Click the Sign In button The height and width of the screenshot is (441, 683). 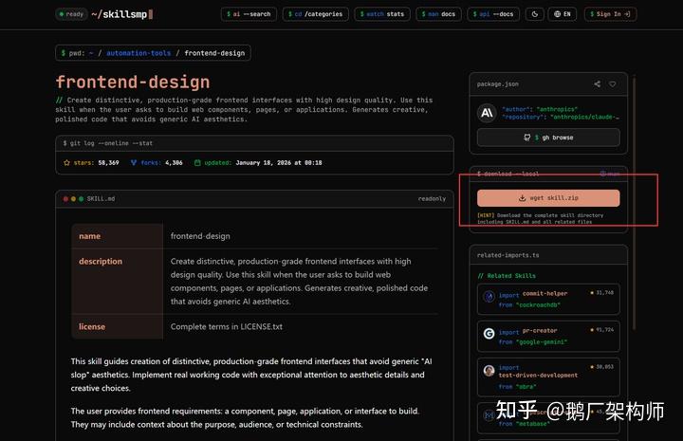[610, 14]
